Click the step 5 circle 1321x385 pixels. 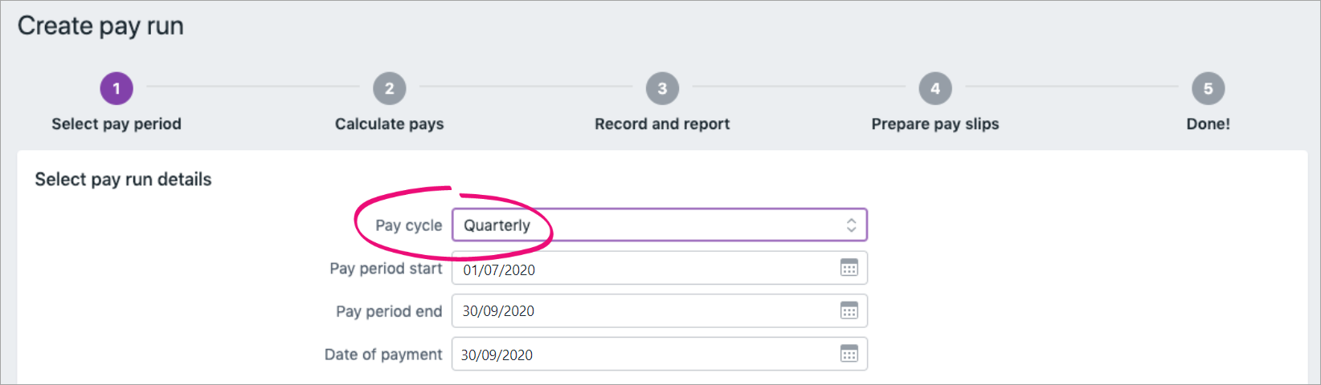(1208, 88)
